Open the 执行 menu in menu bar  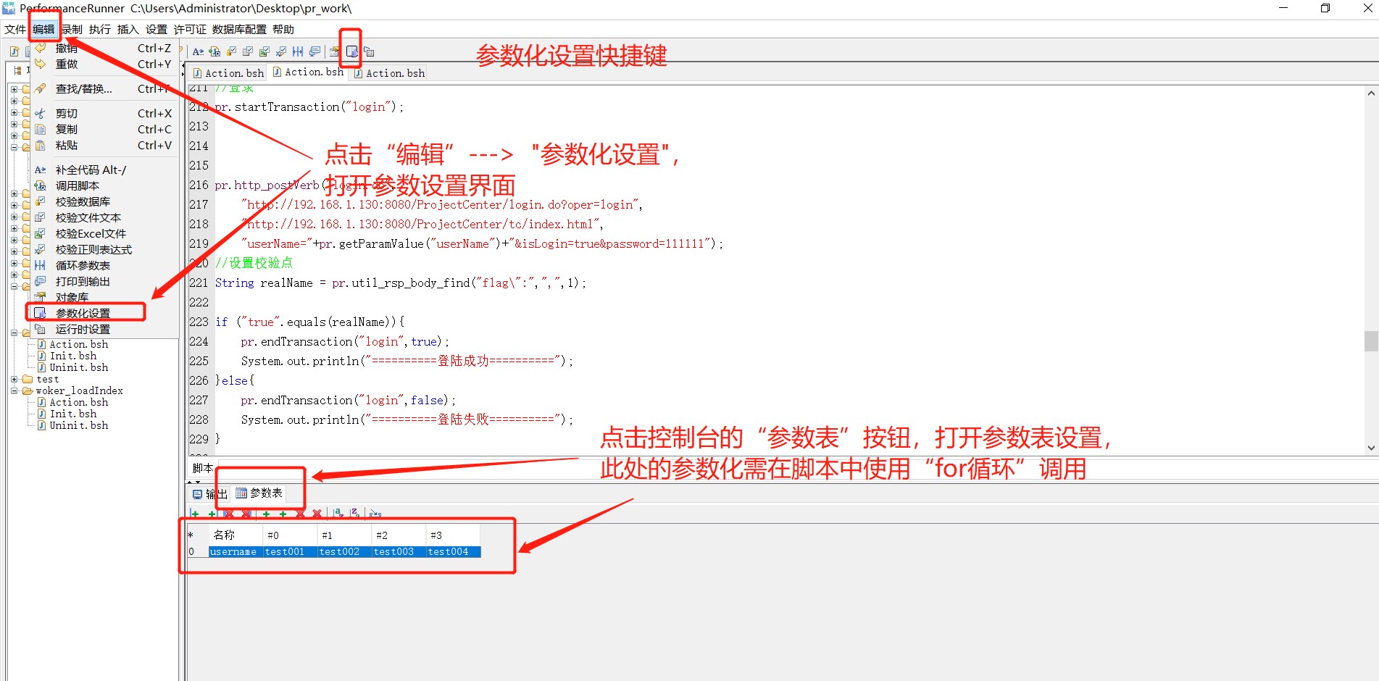(x=100, y=30)
